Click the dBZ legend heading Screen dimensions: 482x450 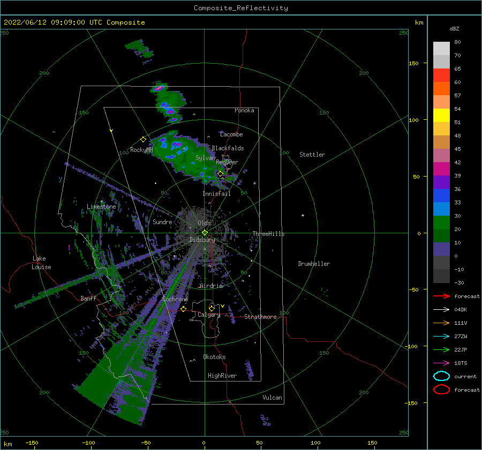coord(454,28)
